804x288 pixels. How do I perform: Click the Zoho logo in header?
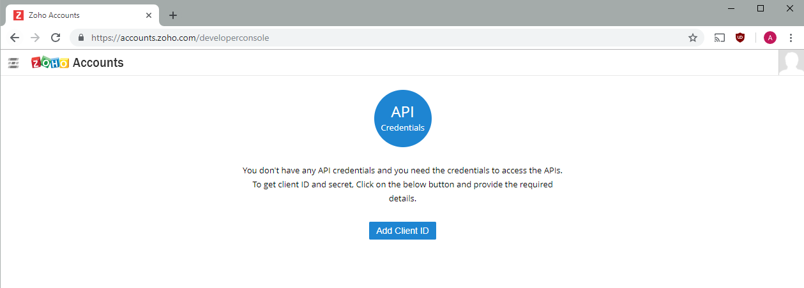coord(50,62)
